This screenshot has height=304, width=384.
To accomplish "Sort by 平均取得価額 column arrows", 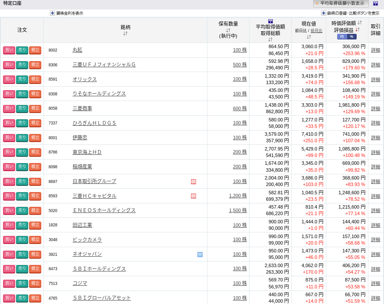I will 270,39.
